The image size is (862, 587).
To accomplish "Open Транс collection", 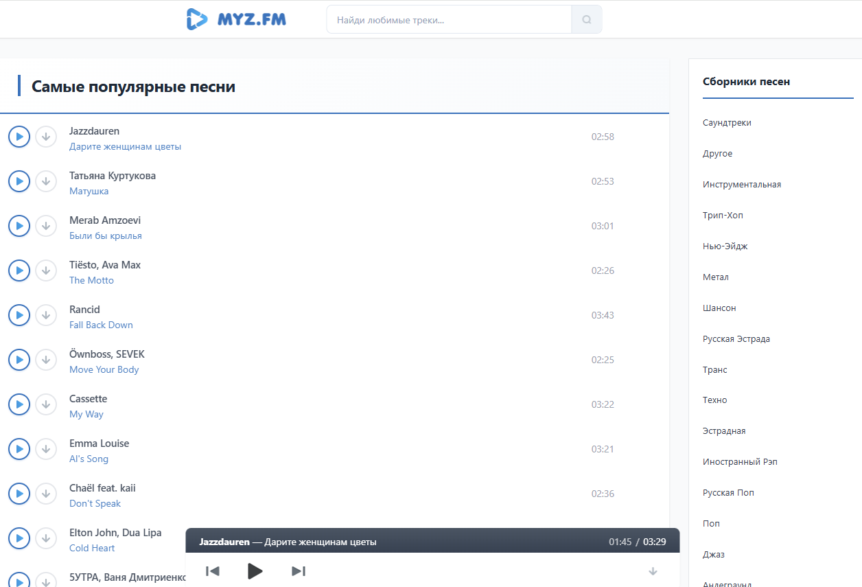I will 715,370.
